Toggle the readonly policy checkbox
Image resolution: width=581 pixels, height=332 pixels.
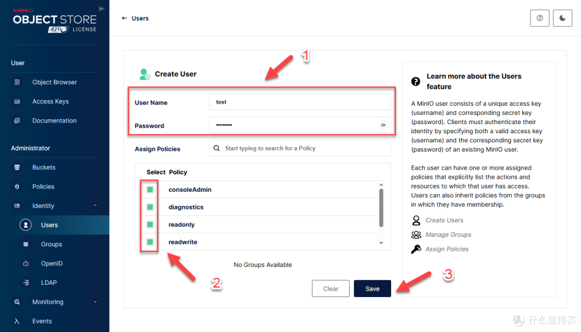[150, 225]
